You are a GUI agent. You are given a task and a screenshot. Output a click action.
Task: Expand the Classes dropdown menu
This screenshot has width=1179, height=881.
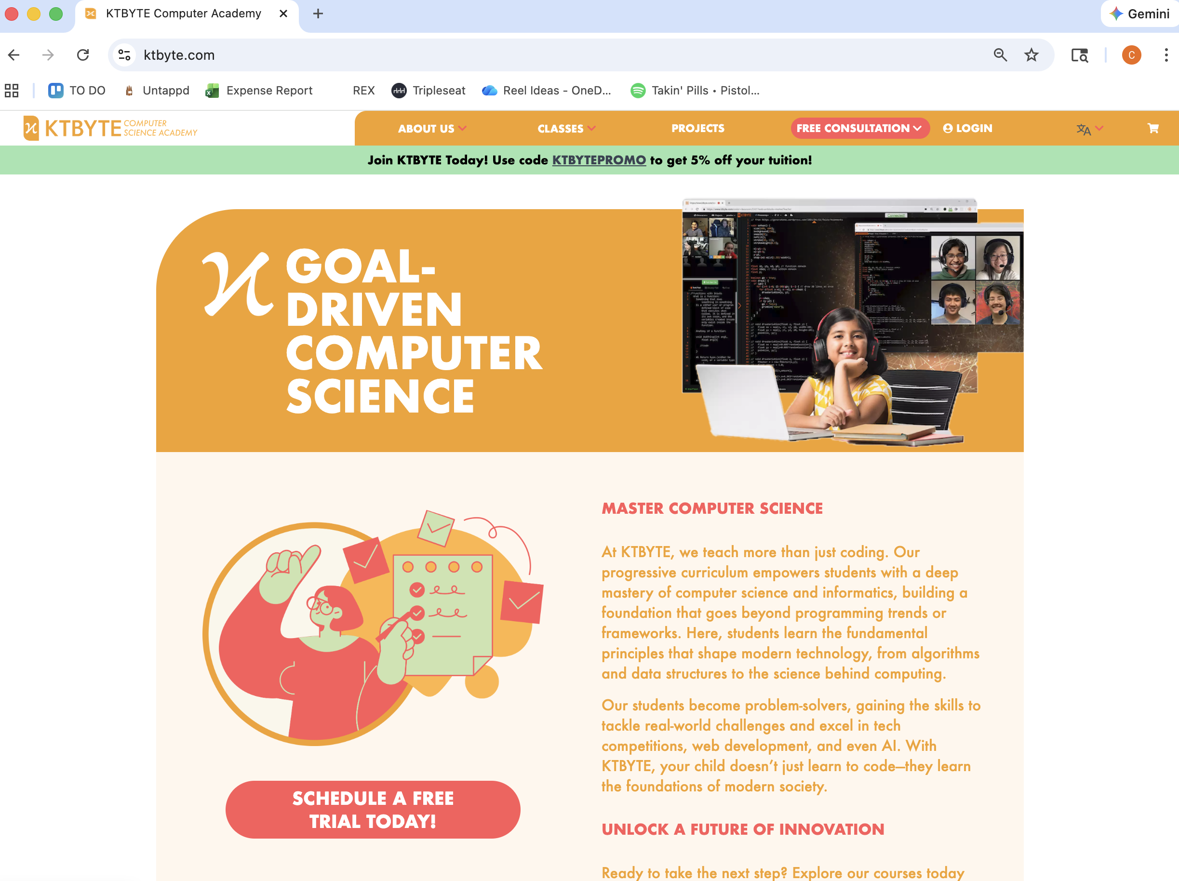pos(566,129)
